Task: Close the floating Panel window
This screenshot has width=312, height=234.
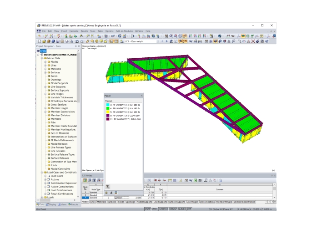Action: point(142,96)
